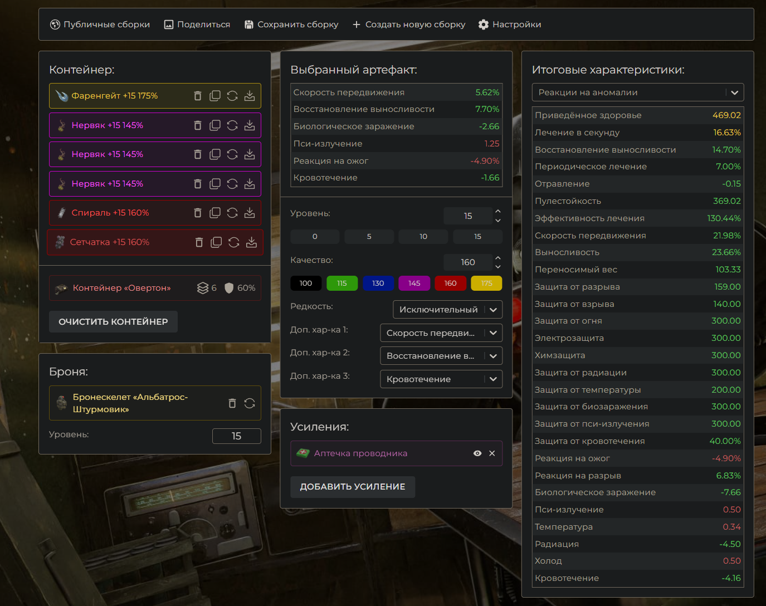Pick the purple 145 quality swatch
The height and width of the screenshot is (606, 766).
coord(414,284)
